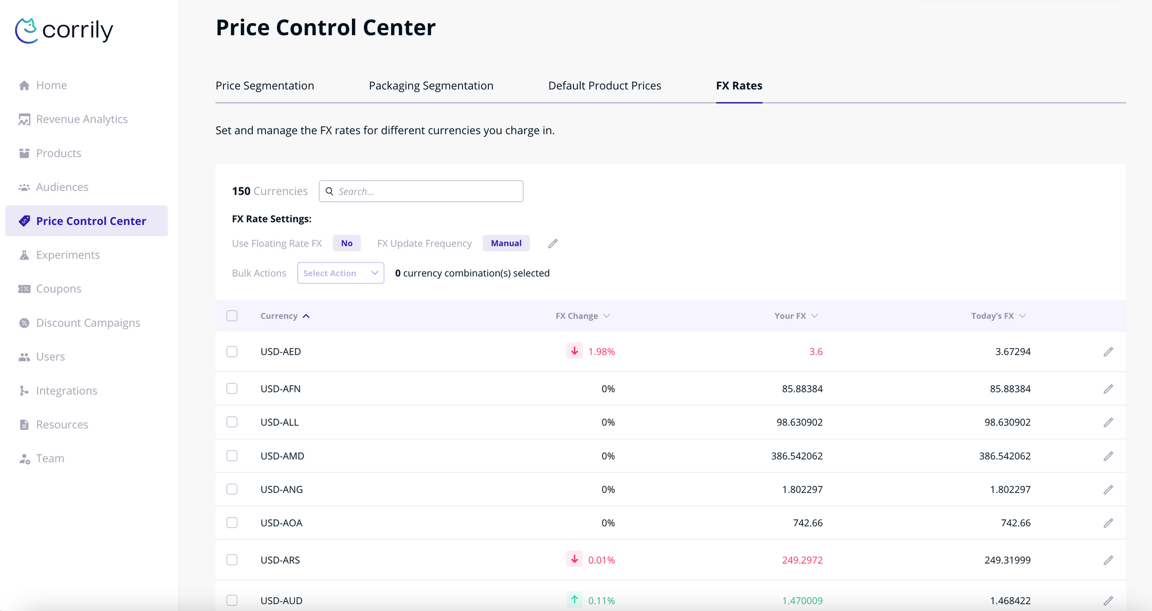Image resolution: width=1152 pixels, height=611 pixels.
Task: Edit the USD-AOA rate pencil
Action: point(1108,523)
